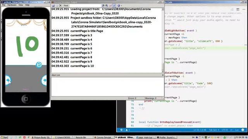The height and width of the screenshot is (139, 248).
Task: Click Lua language mode in status bar
Action: coord(237,130)
